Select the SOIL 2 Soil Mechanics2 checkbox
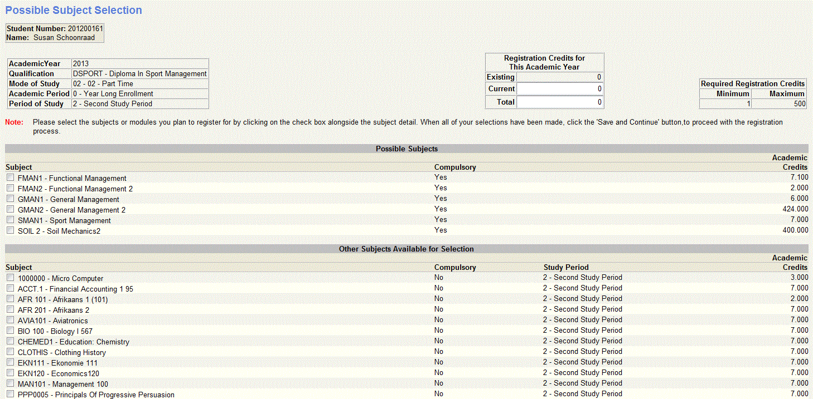The width and height of the screenshot is (813, 399). [10, 230]
